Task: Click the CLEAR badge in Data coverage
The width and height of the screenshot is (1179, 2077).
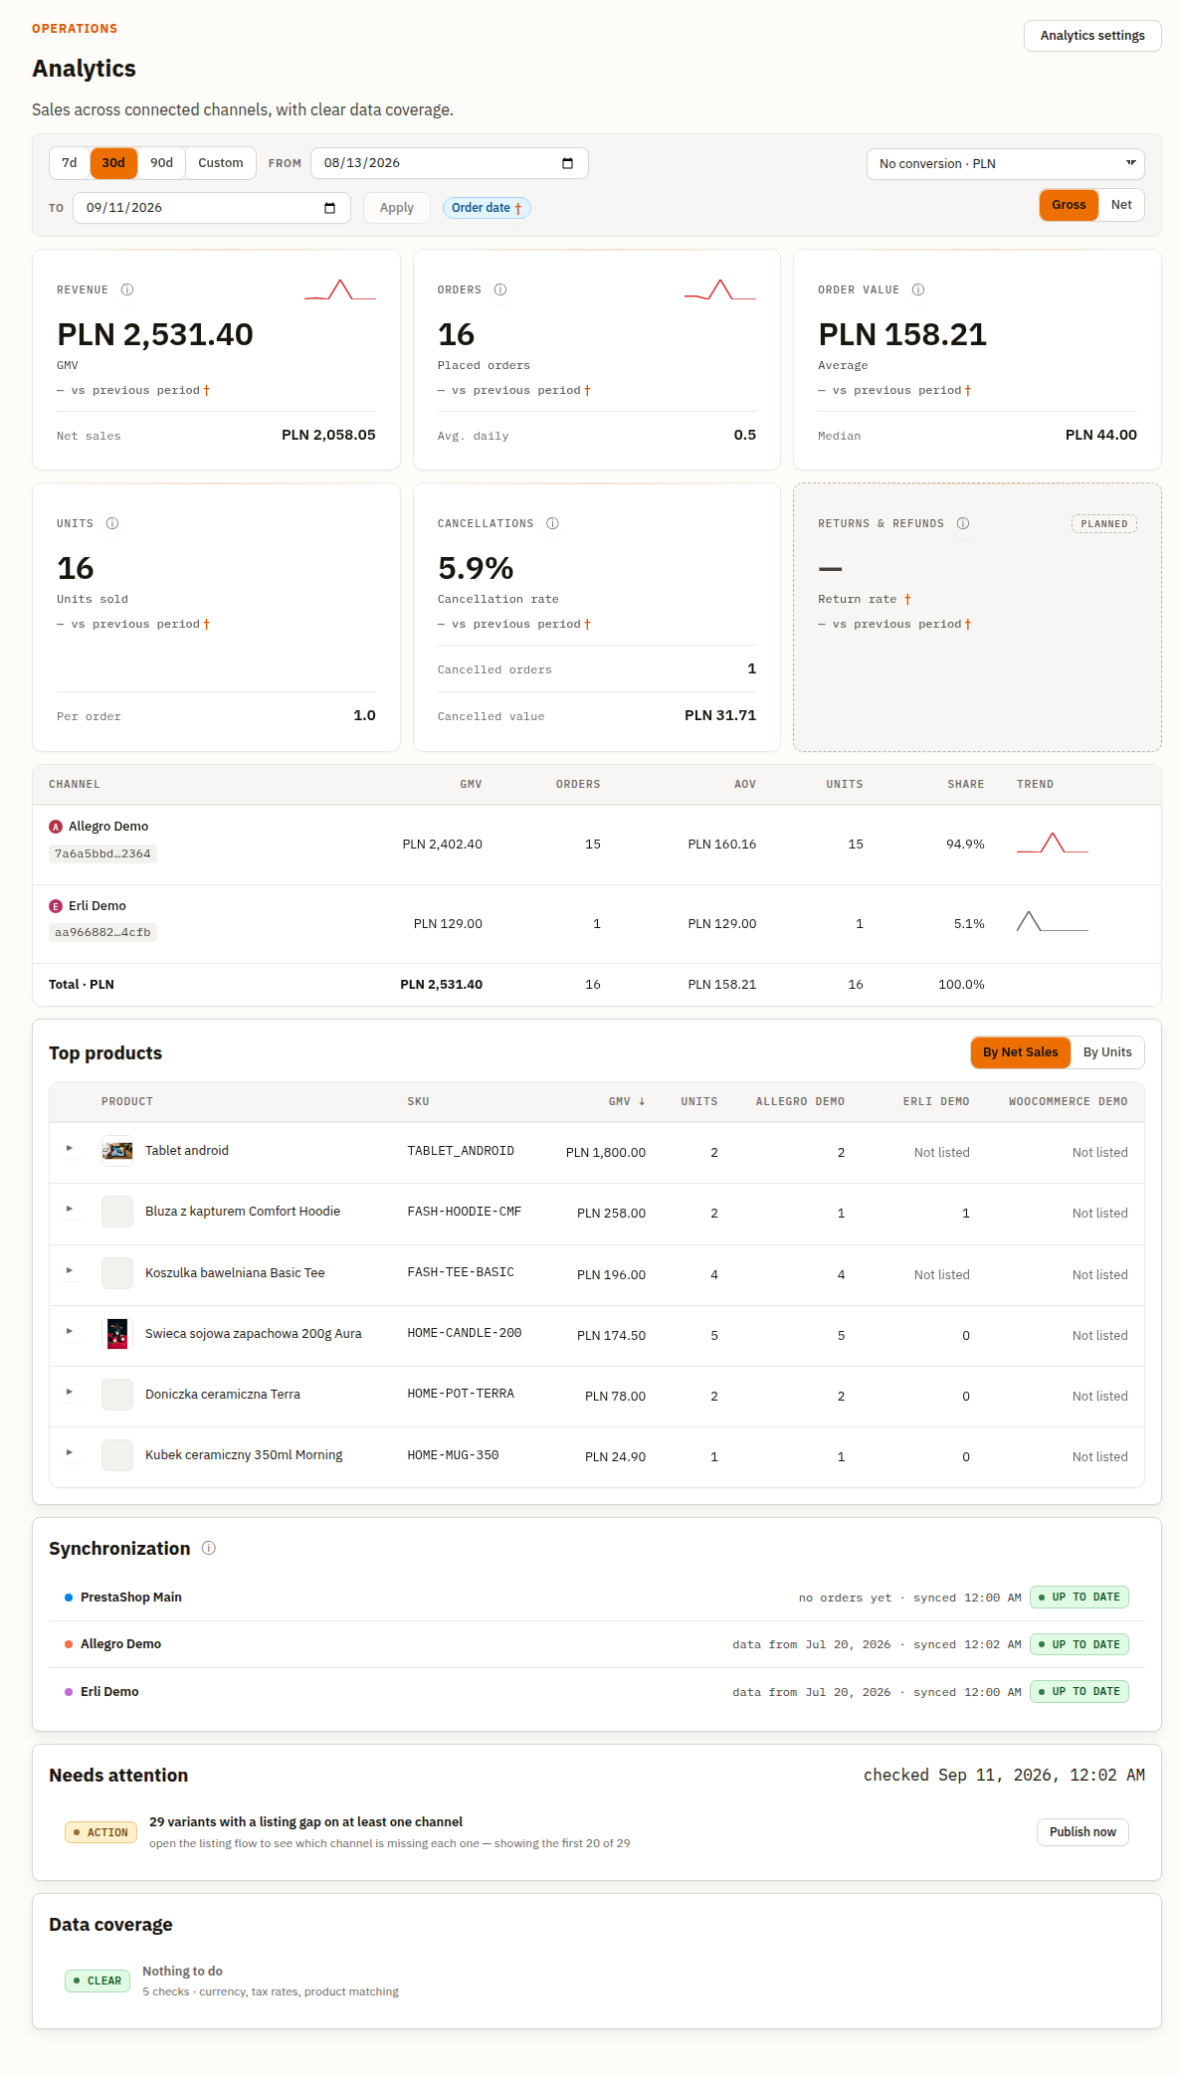Action: point(98,1981)
